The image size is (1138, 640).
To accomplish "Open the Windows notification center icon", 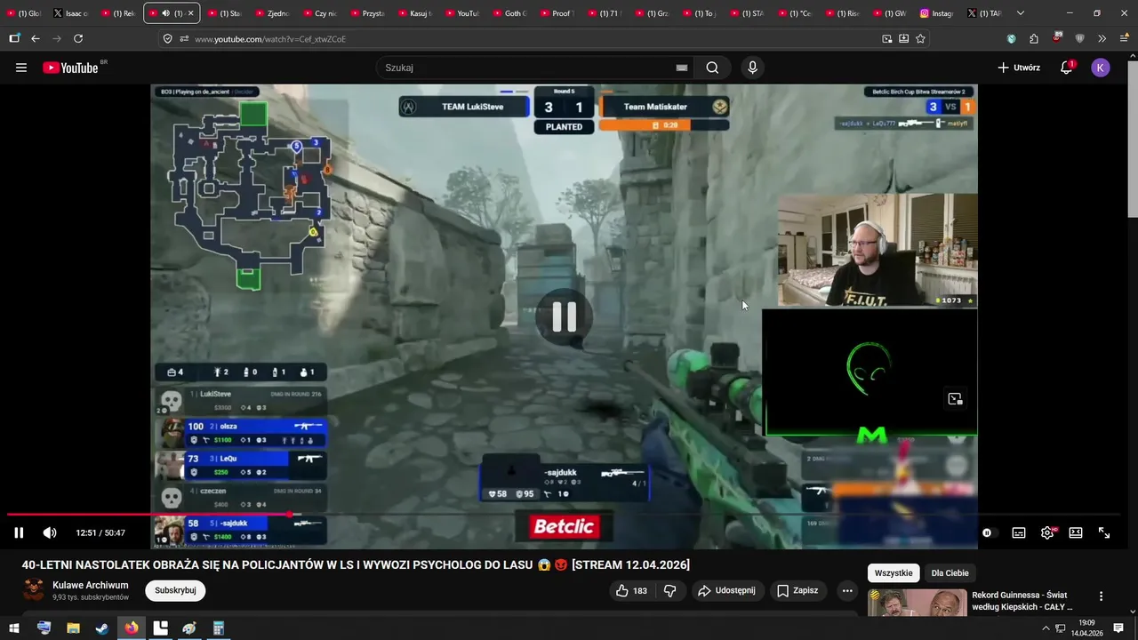I will (x=1118, y=628).
